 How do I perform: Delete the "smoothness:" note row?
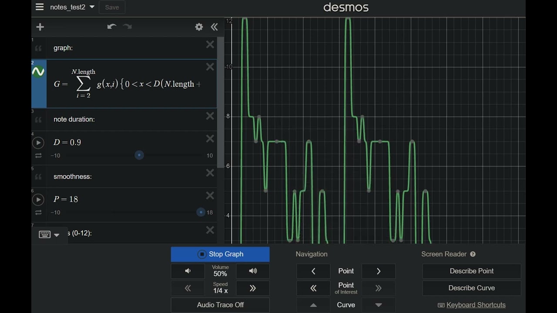pyautogui.click(x=210, y=173)
